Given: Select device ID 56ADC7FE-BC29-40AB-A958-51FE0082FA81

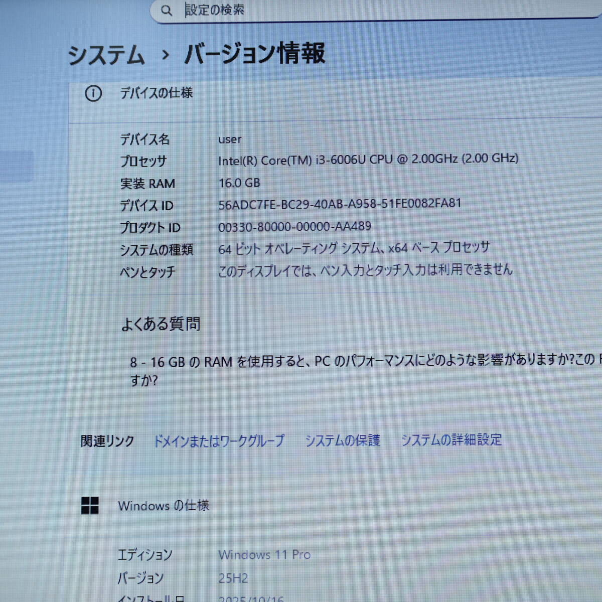Looking at the screenshot, I should pos(340,204).
